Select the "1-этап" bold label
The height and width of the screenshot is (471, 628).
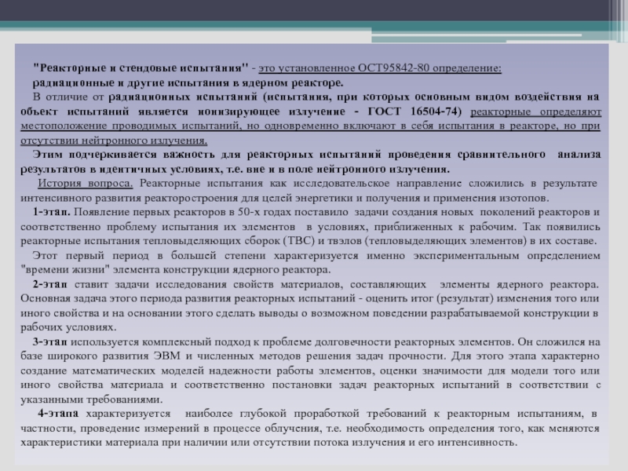pyautogui.click(x=53, y=212)
